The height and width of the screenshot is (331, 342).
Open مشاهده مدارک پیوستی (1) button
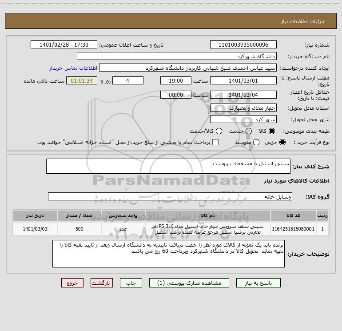(x=189, y=283)
